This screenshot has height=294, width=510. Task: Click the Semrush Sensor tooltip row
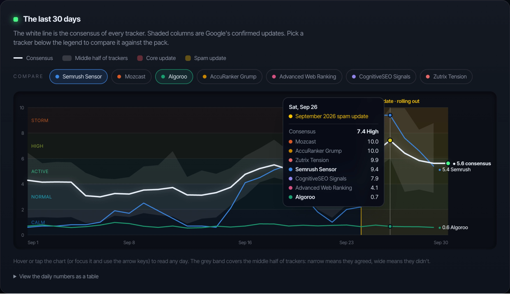click(x=333, y=169)
